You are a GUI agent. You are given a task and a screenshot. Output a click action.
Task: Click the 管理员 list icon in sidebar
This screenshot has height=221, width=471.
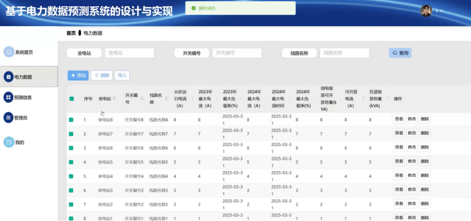point(9,117)
